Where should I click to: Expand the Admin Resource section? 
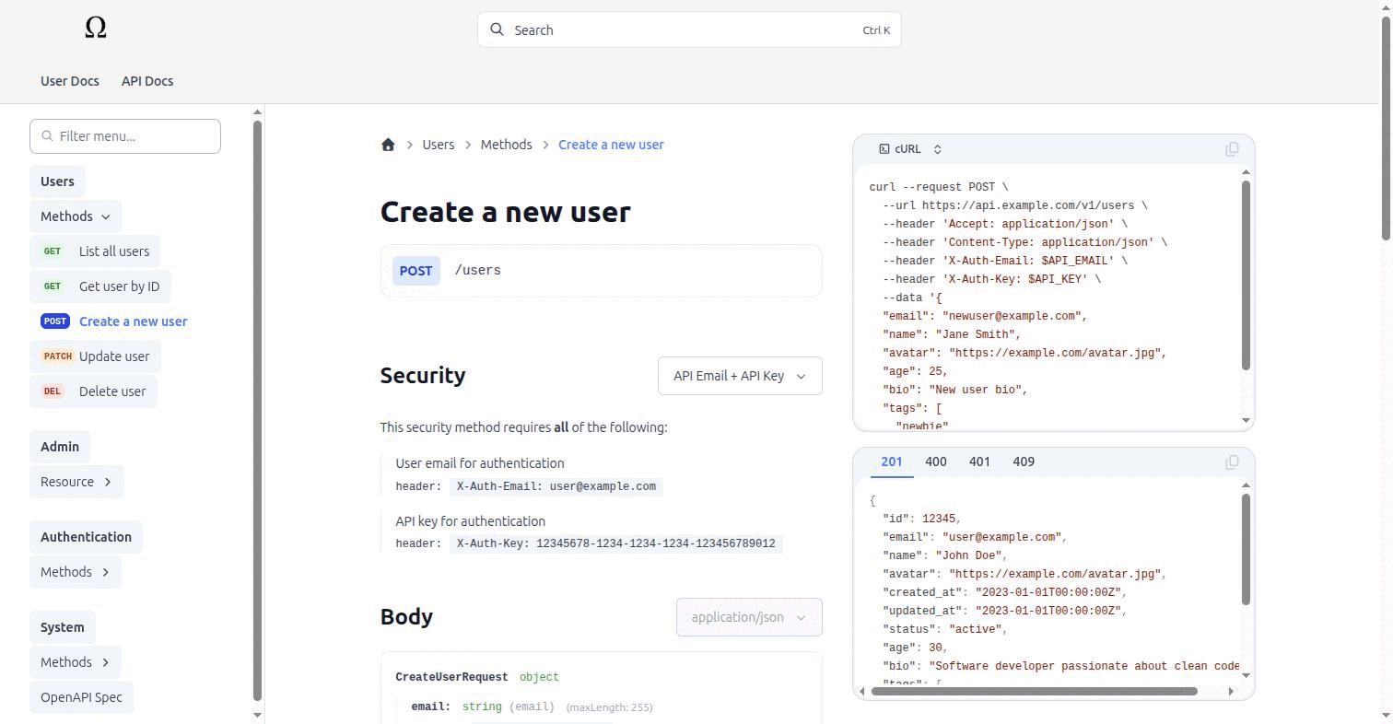pos(76,482)
